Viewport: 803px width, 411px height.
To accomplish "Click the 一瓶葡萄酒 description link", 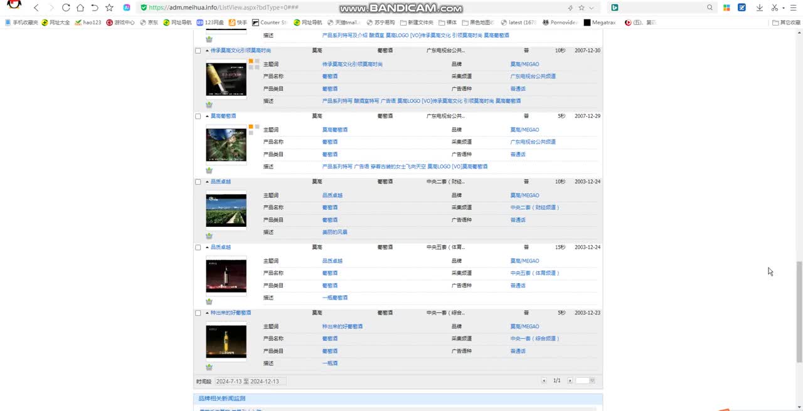I will pyautogui.click(x=334, y=298).
